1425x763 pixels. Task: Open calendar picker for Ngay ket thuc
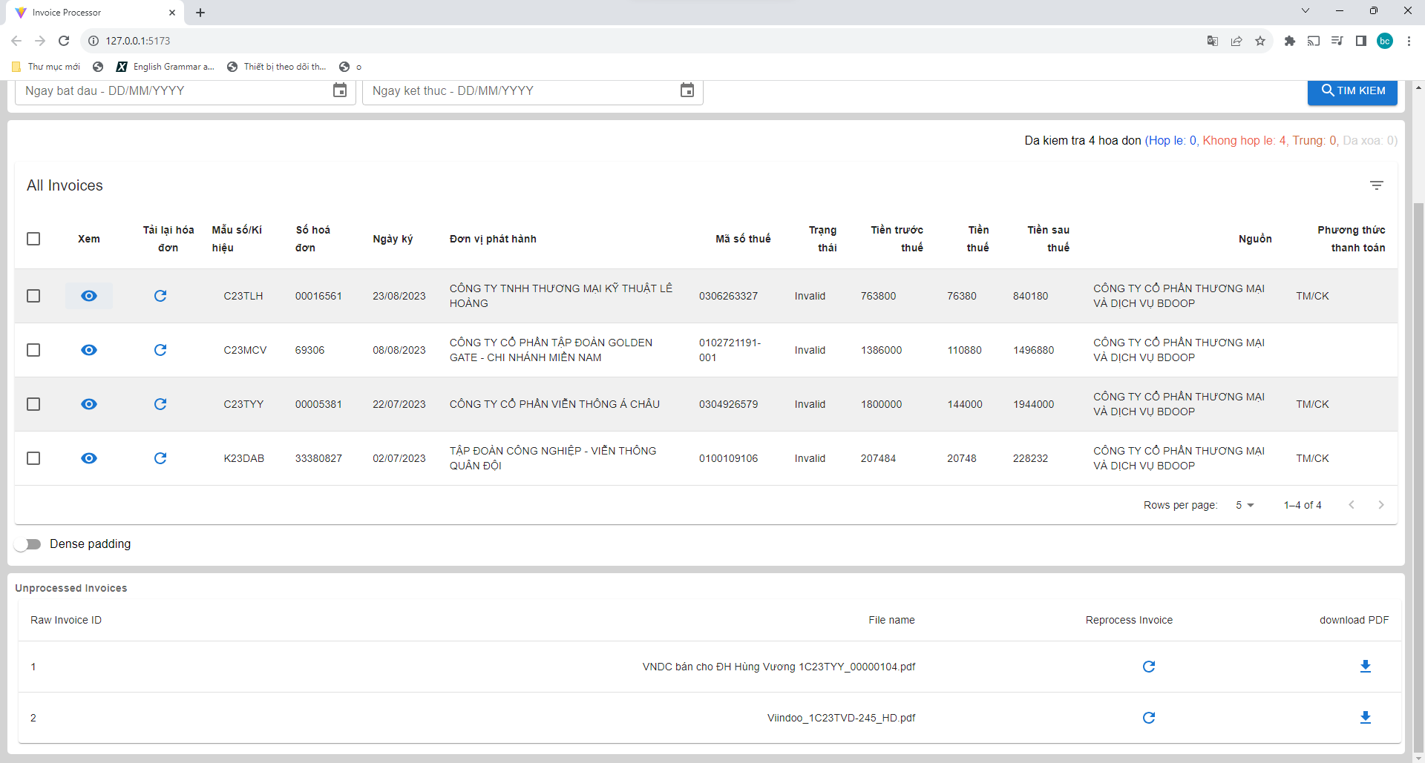pos(687,90)
